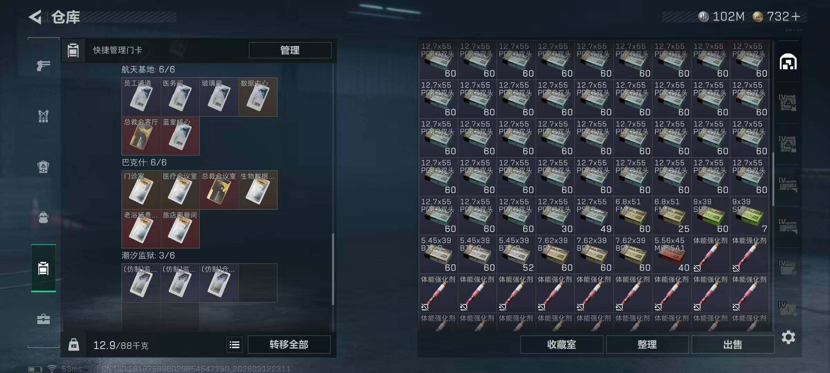
Task: Open warehouse settings gear icon
Action: click(x=788, y=337)
